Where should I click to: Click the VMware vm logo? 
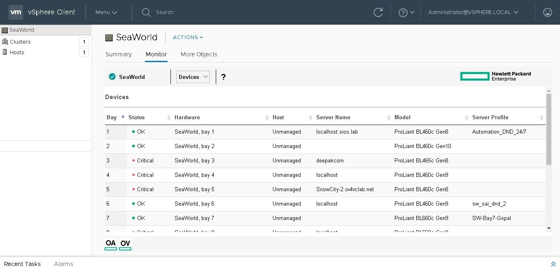point(16,12)
